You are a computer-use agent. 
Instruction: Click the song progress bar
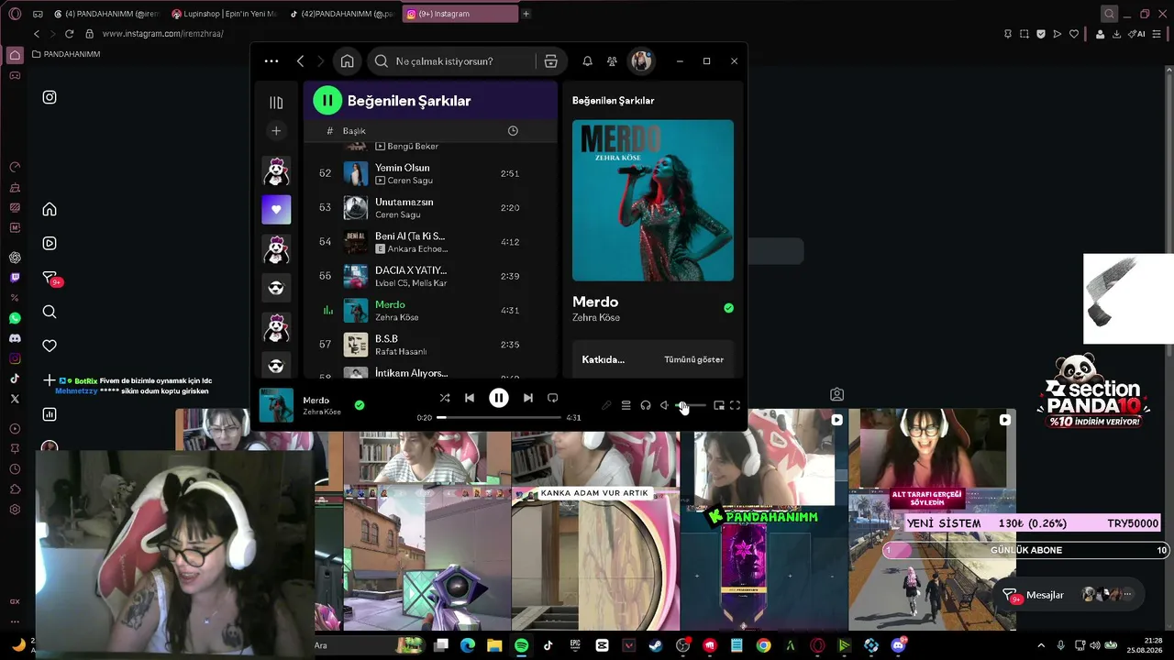pyautogui.click(x=499, y=417)
